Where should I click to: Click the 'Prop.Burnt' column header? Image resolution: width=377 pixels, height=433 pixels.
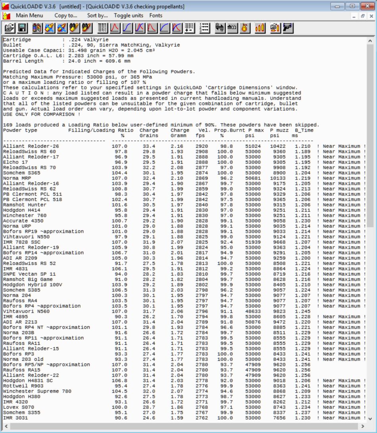coord(229,130)
